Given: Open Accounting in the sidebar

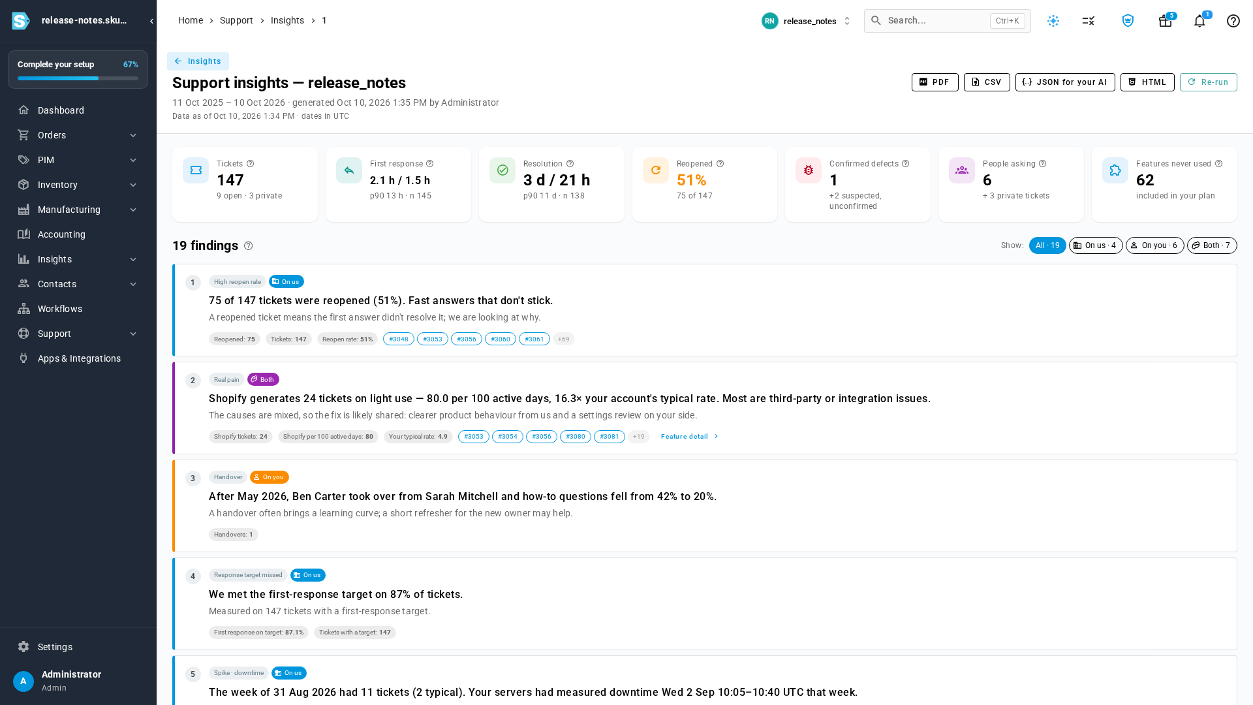Looking at the screenshot, I should pyautogui.click(x=78, y=234).
